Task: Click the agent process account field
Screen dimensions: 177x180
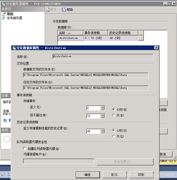Action: pyautogui.click(x=59, y=161)
